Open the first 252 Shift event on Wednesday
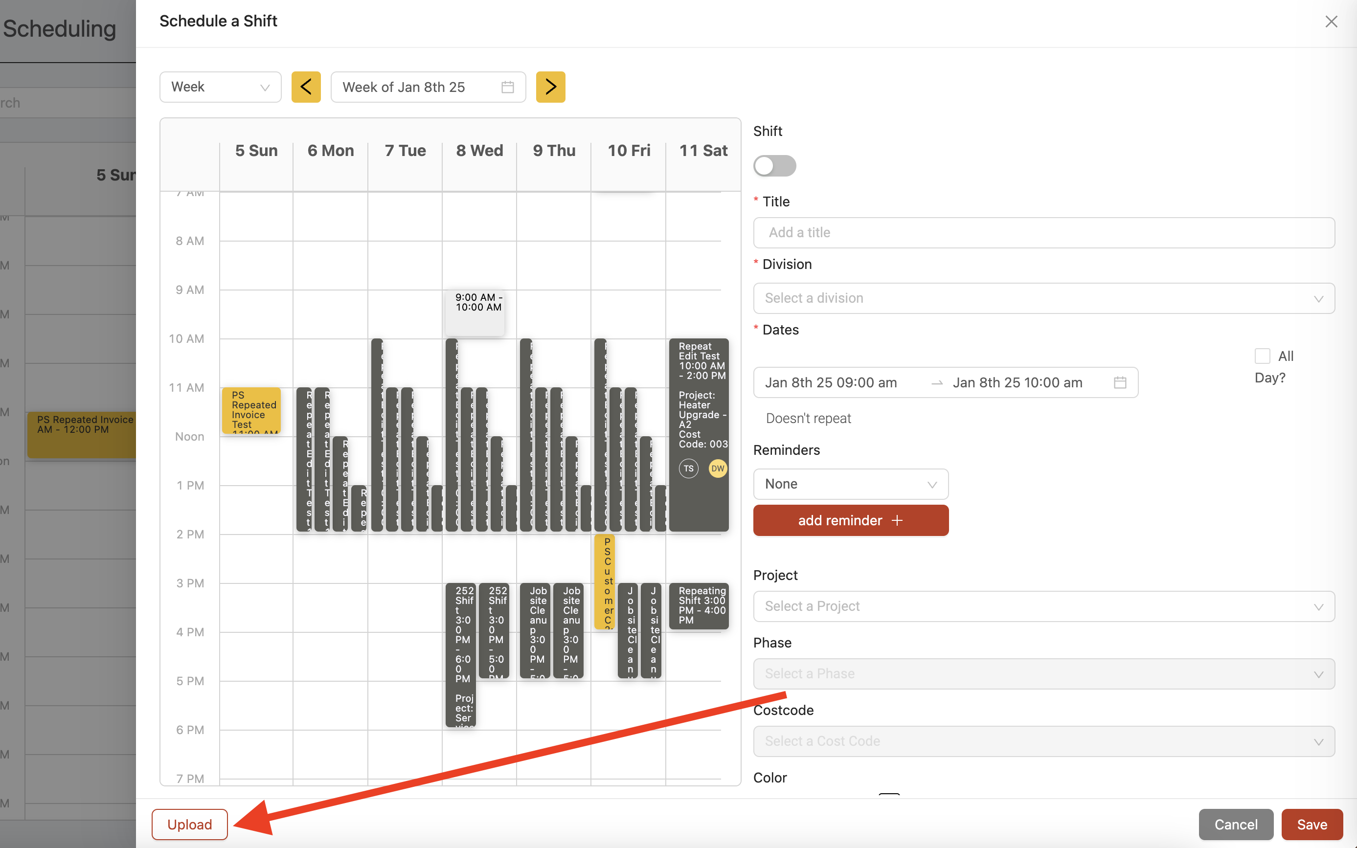This screenshot has height=848, width=1357. pos(460,655)
